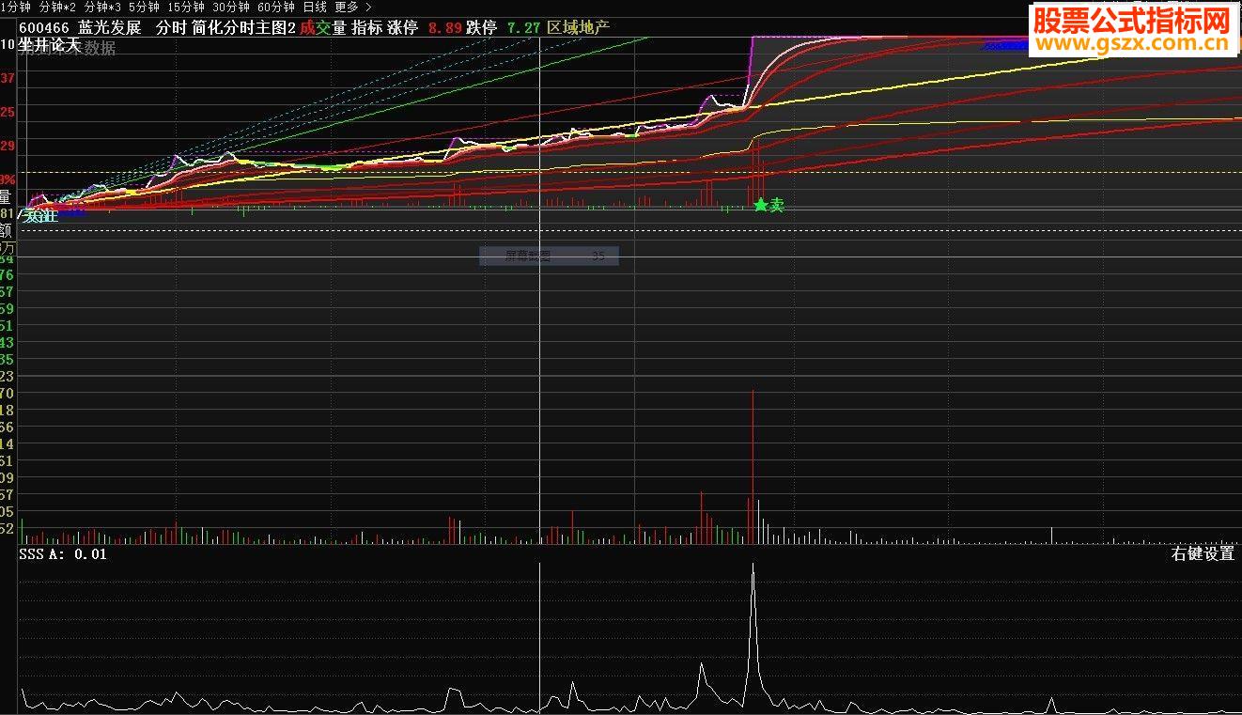The width and height of the screenshot is (1242, 715).
Task: Click stock code 600466
Action: click(x=44, y=28)
